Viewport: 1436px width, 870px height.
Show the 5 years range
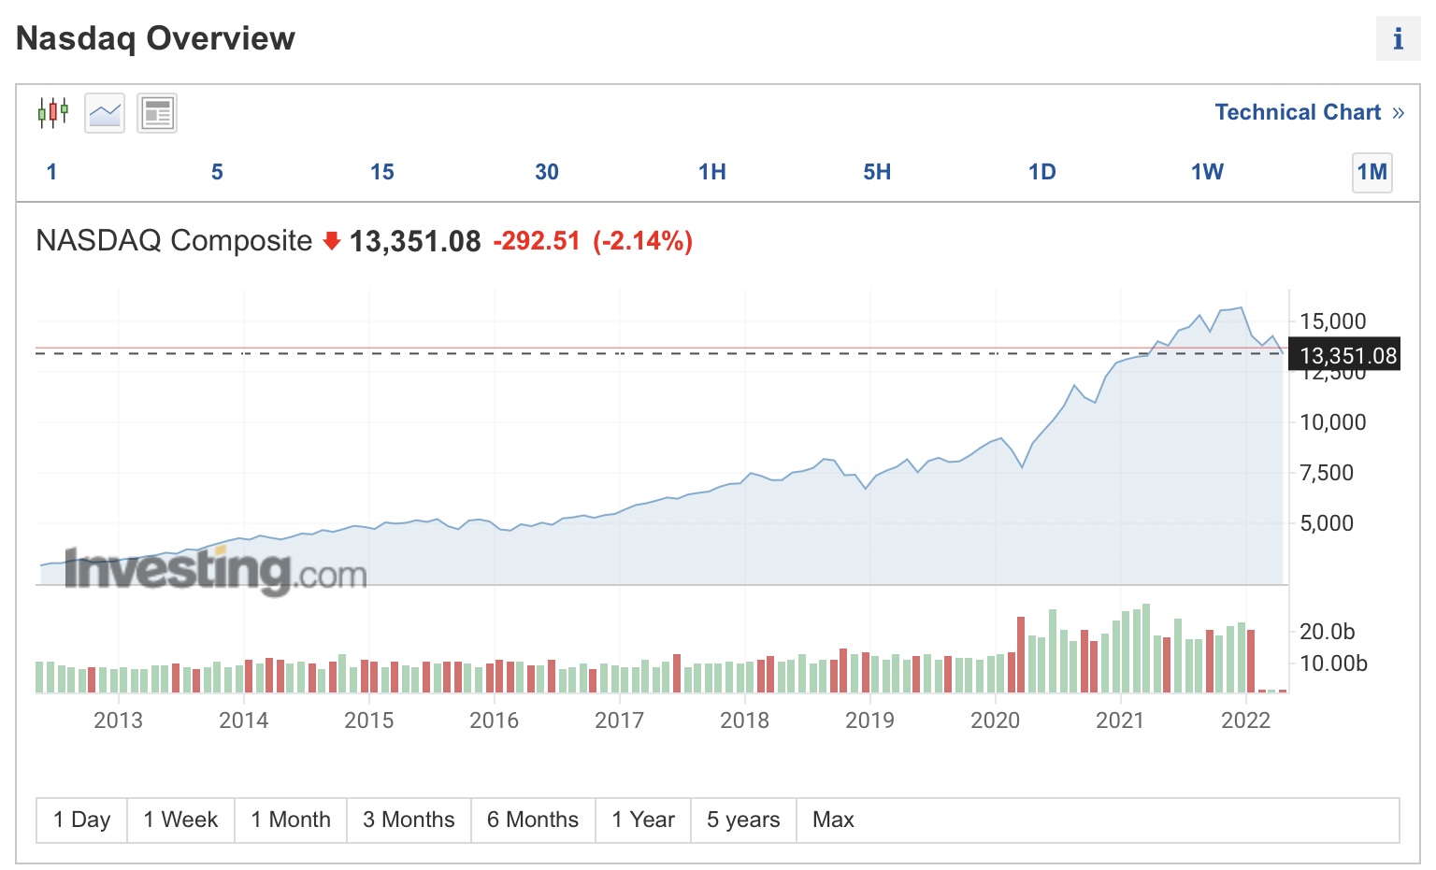743,820
